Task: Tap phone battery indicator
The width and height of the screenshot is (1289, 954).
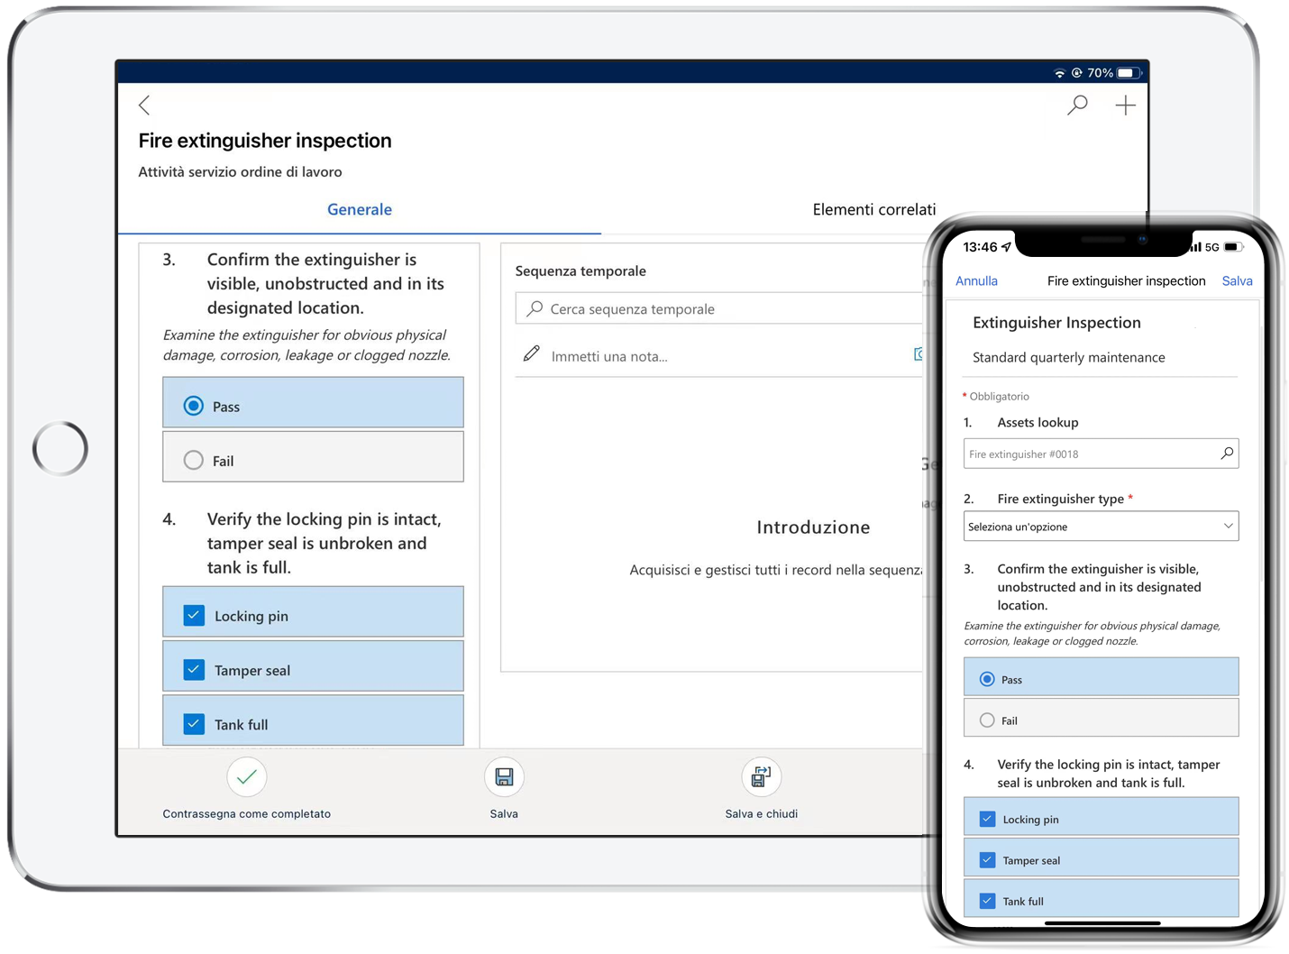Action: point(1233,247)
